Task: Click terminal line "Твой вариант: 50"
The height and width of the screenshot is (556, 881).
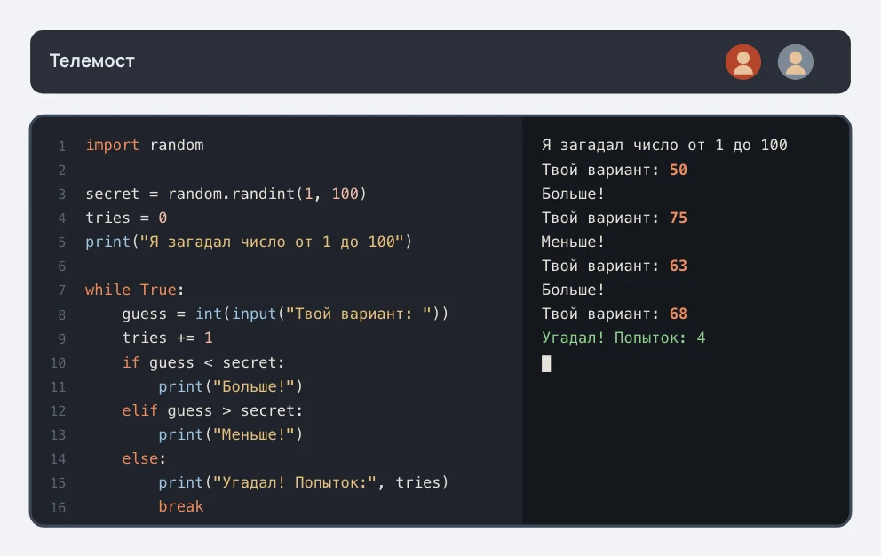Action: pyautogui.click(x=614, y=170)
